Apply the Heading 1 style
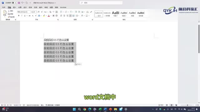 coord(115,14)
